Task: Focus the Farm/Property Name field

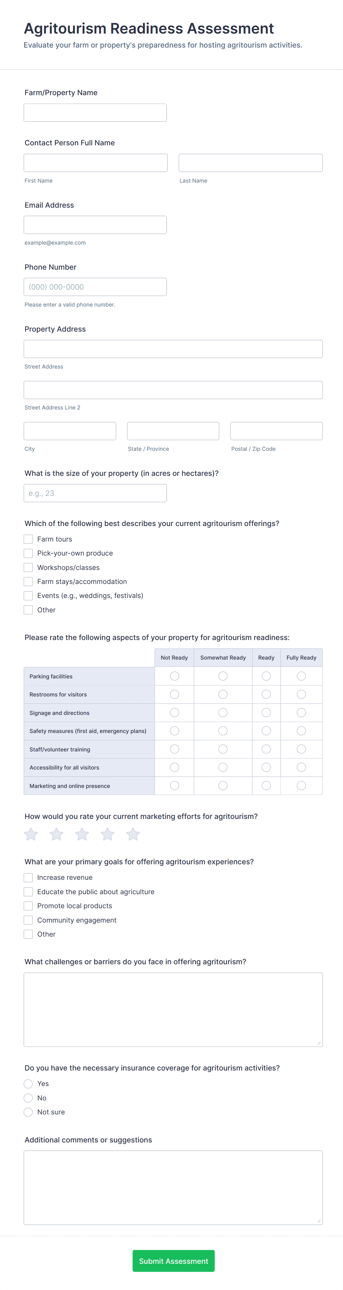Action: pyautogui.click(x=95, y=113)
